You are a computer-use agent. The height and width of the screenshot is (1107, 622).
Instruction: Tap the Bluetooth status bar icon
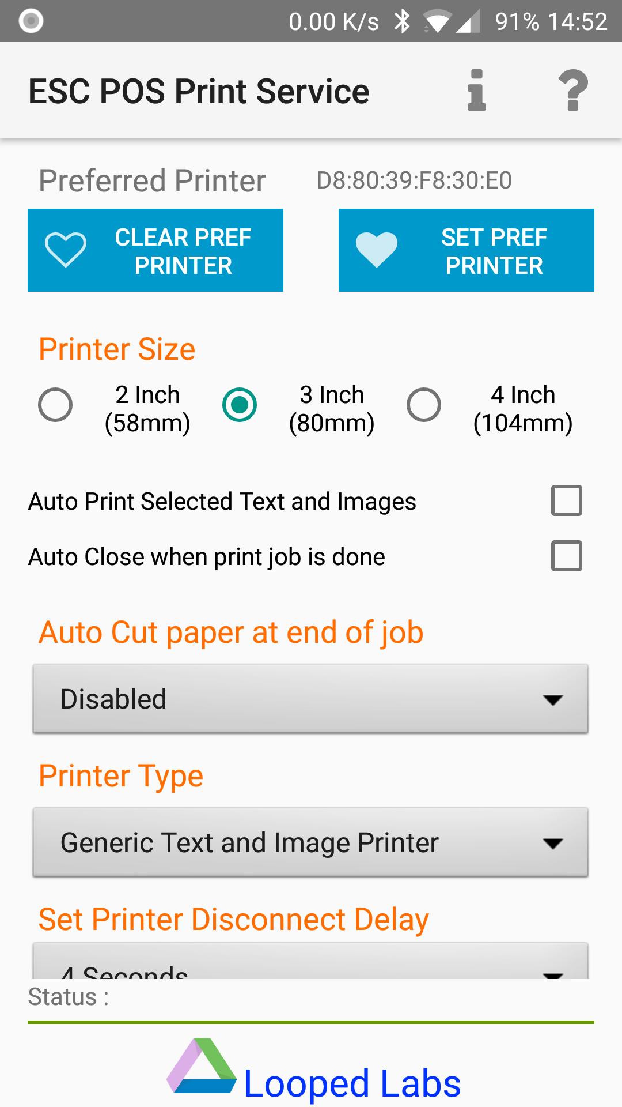[401, 21]
